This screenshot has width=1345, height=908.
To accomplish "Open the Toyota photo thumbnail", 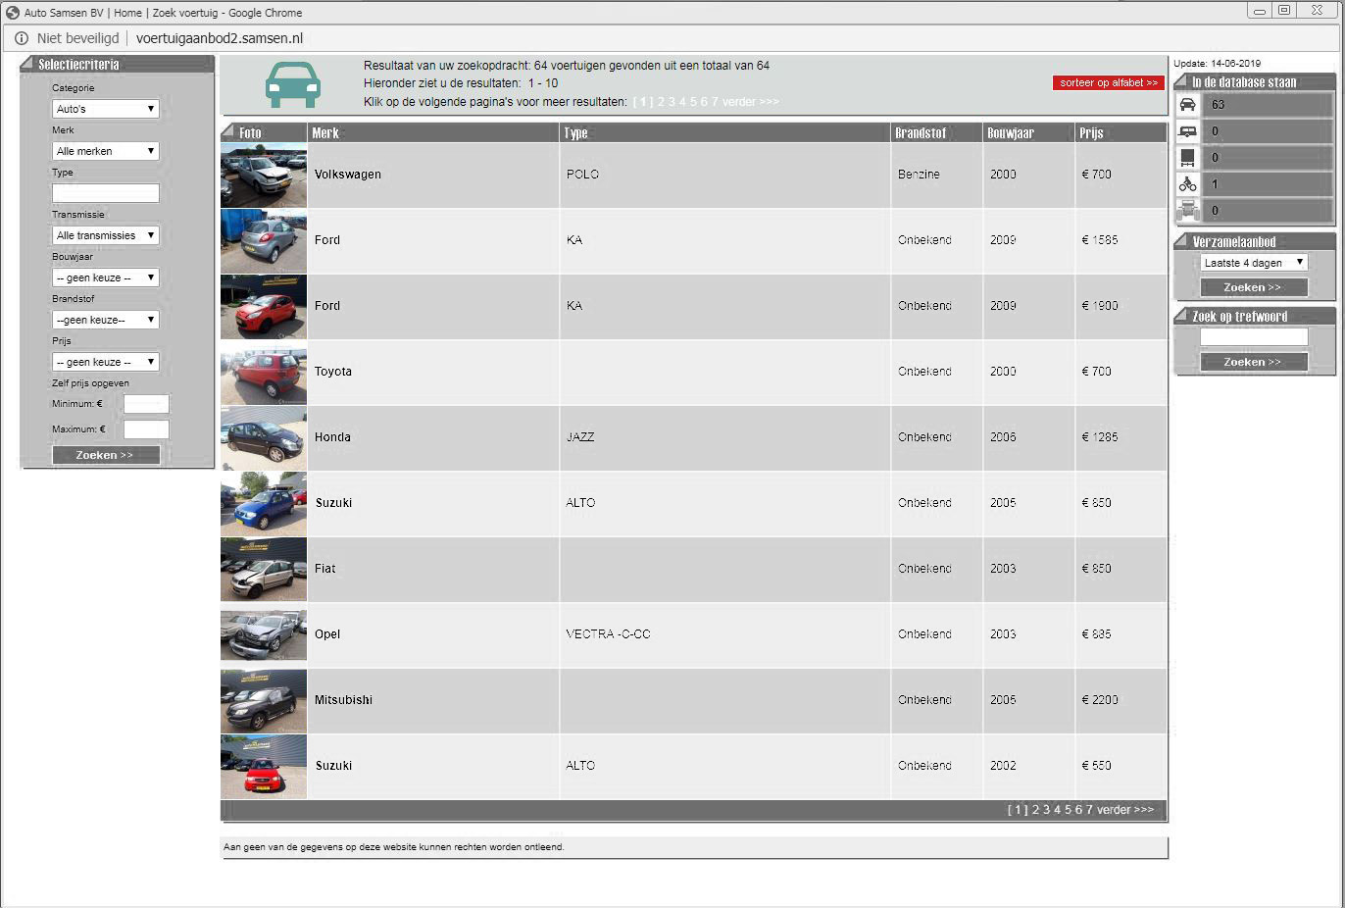I will click(x=264, y=372).
